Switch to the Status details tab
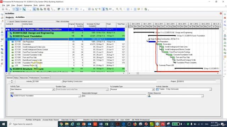The image size is (227, 127). point(16,78)
